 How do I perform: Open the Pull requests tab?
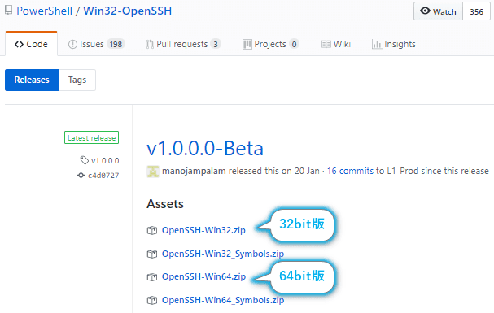pos(183,44)
